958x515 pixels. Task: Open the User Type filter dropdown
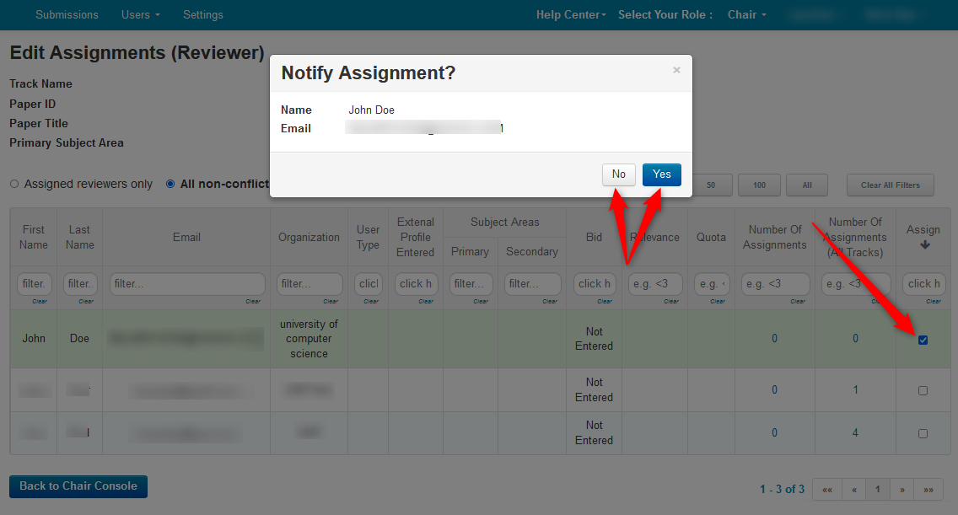369,284
